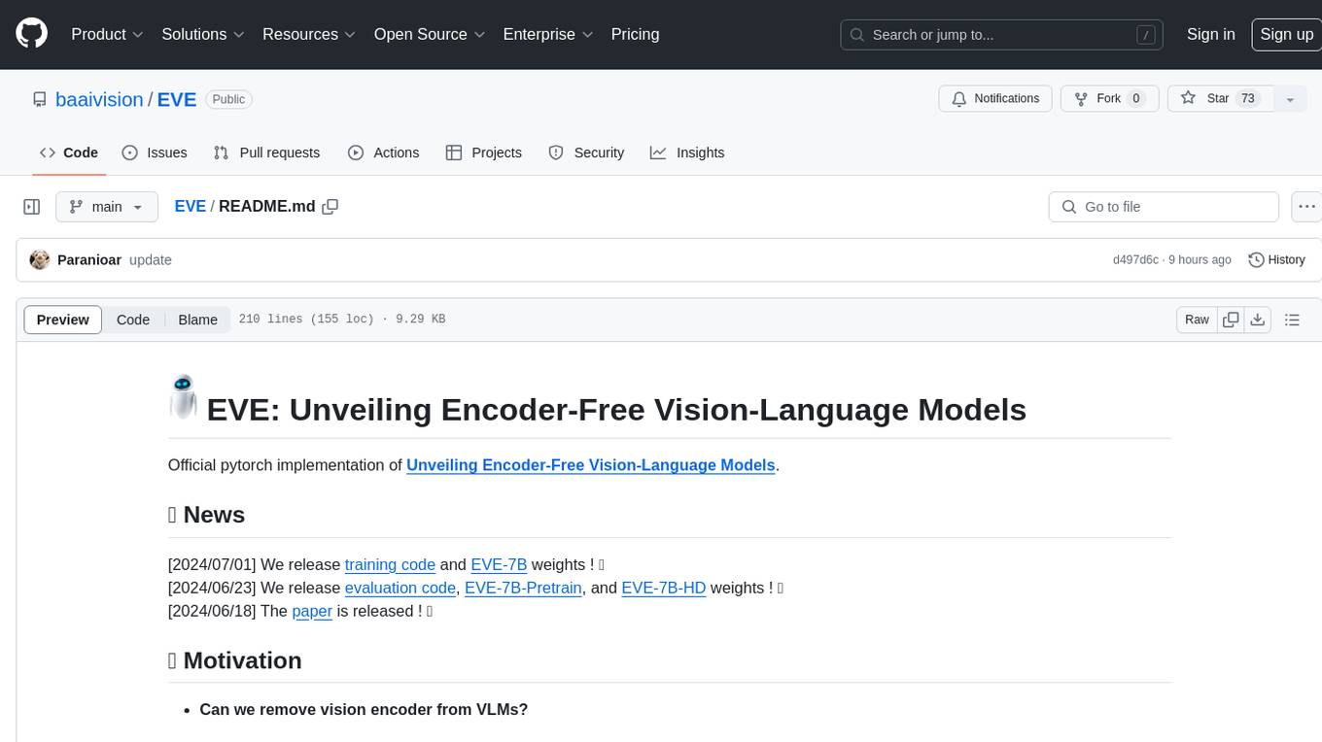This screenshot has height=742, width=1322.
Task: Expand the Enterprise menu
Action: [548, 34]
